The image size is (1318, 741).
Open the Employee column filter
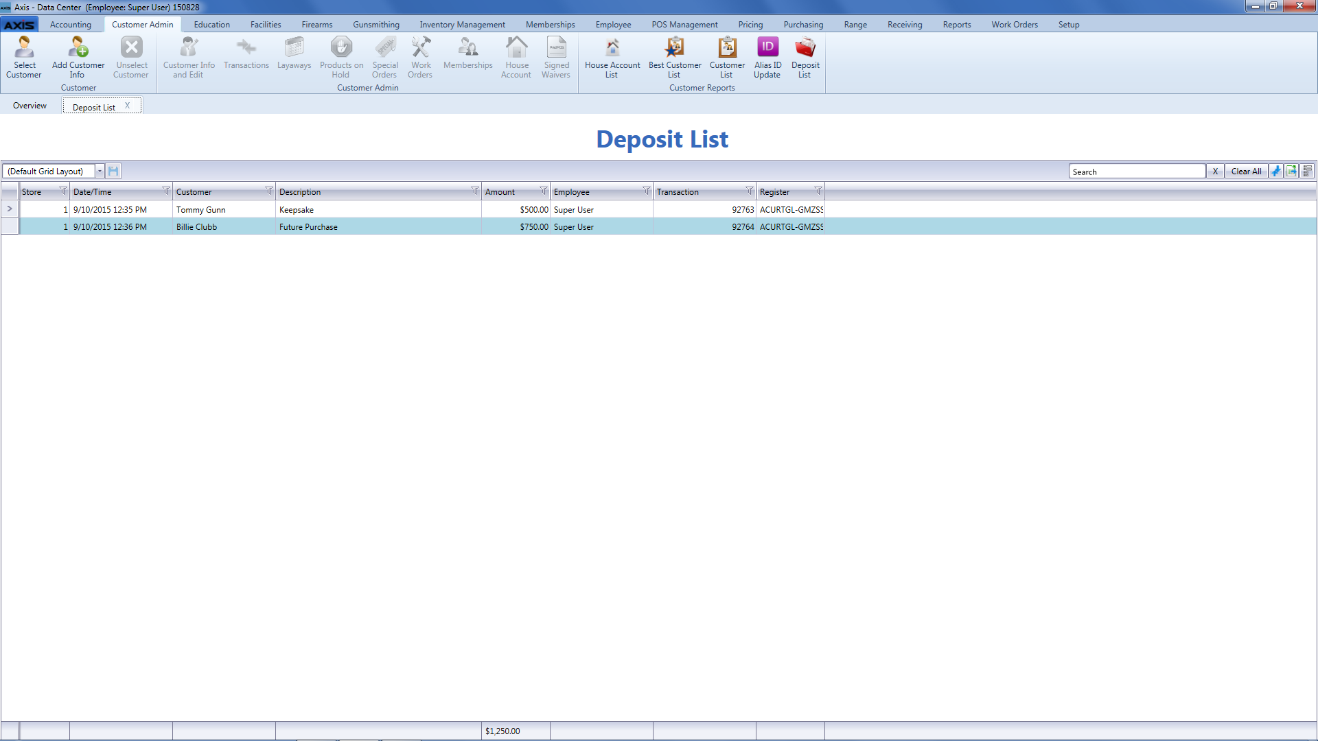(x=647, y=191)
